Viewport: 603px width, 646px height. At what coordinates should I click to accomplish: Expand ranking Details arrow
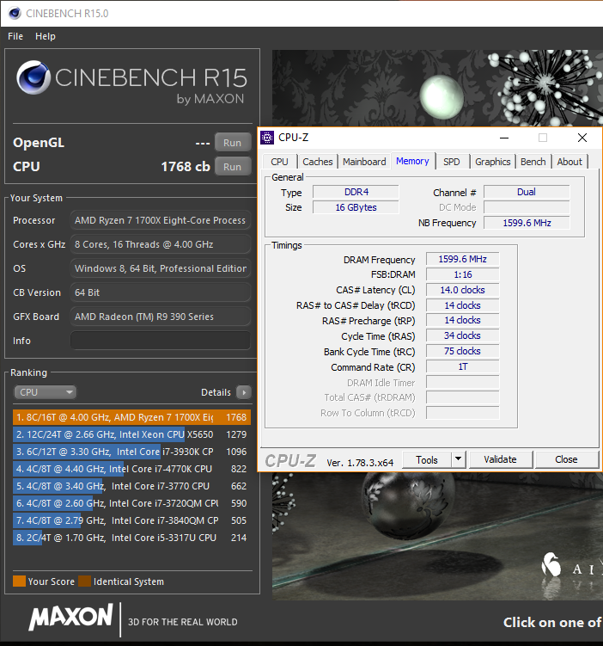[x=244, y=392]
